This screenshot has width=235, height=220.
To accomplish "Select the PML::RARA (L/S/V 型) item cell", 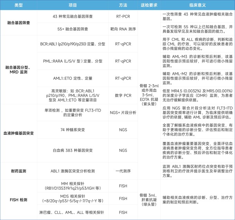I will click(73, 61).
